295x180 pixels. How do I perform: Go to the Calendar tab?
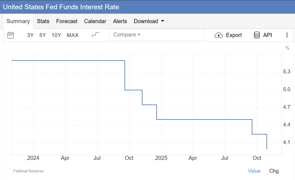(x=95, y=21)
